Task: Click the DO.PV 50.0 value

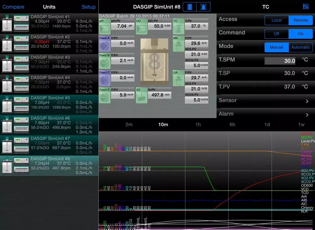Action: [x=160, y=26]
